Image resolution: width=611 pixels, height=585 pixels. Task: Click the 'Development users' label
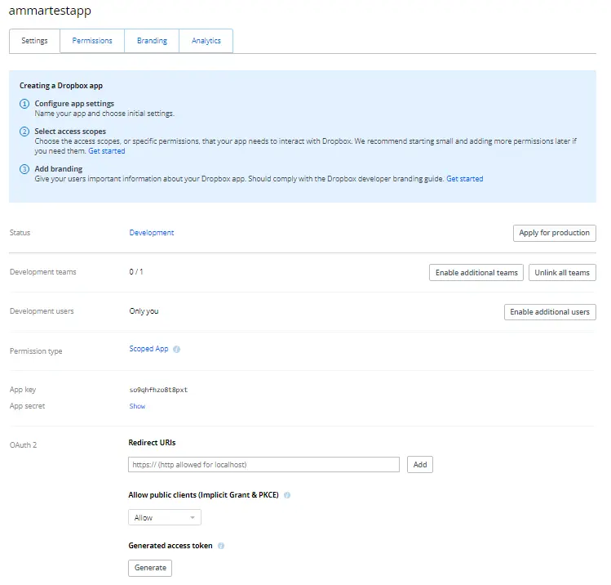[x=42, y=311]
